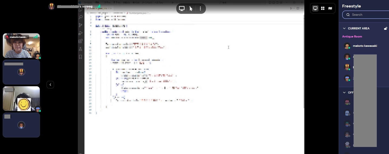Open the Testing flask icon in shared VS Code
Viewport: 389px width, 154px height.
[81, 49]
